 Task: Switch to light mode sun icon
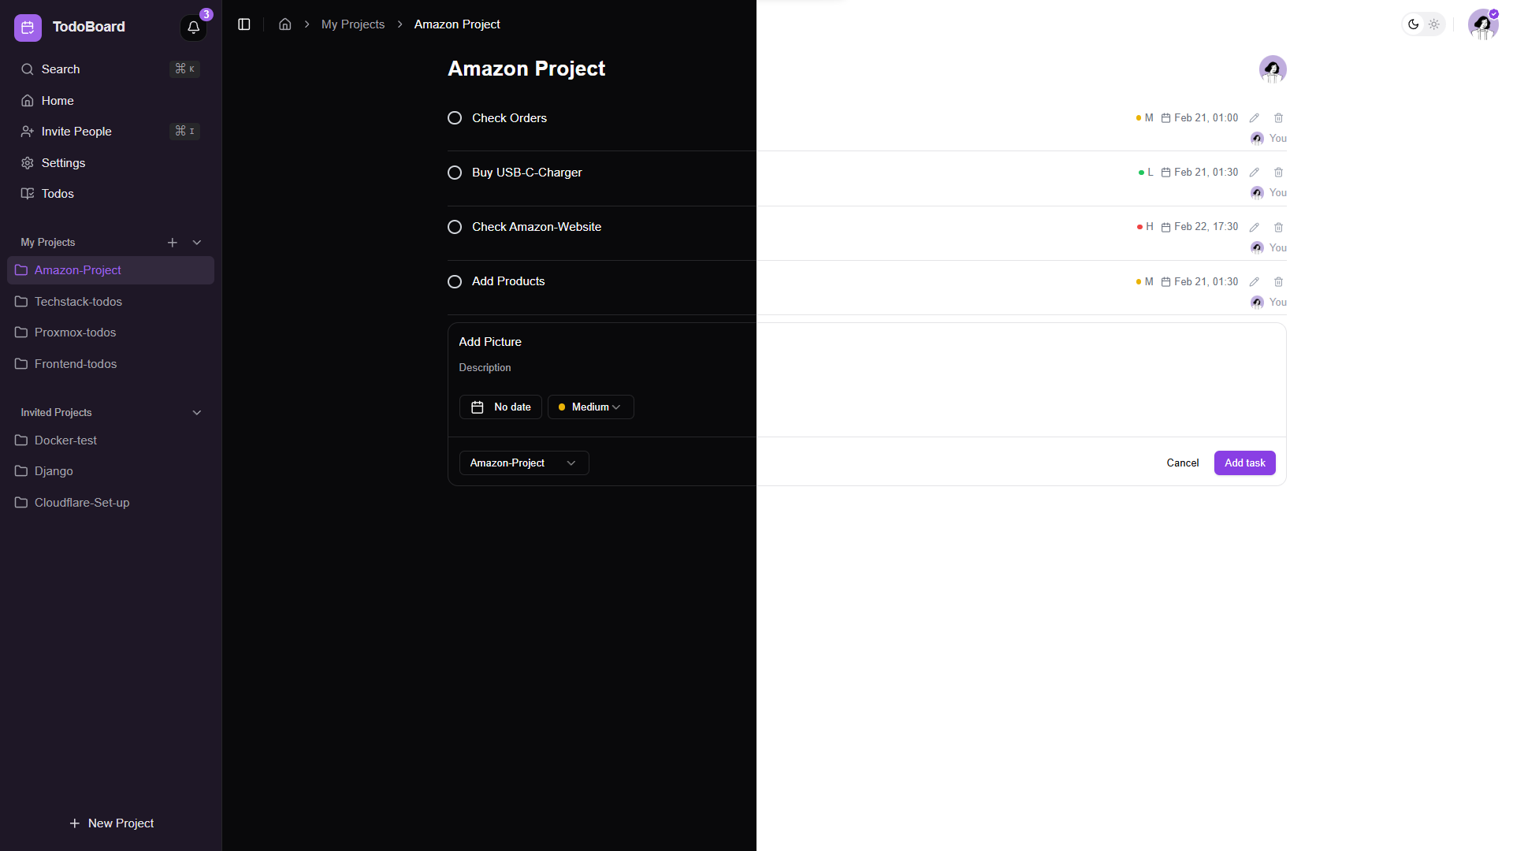coord(1434,24)
